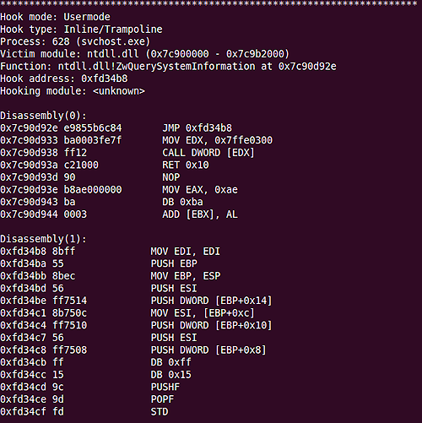This screenshot has width=422, height=423.
Task: Click MOV EDX, 0x7ffe0300 instruction
Action: pos(218,140)
